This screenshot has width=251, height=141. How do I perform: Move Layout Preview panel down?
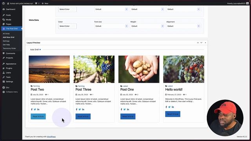[x=201, y=43]
